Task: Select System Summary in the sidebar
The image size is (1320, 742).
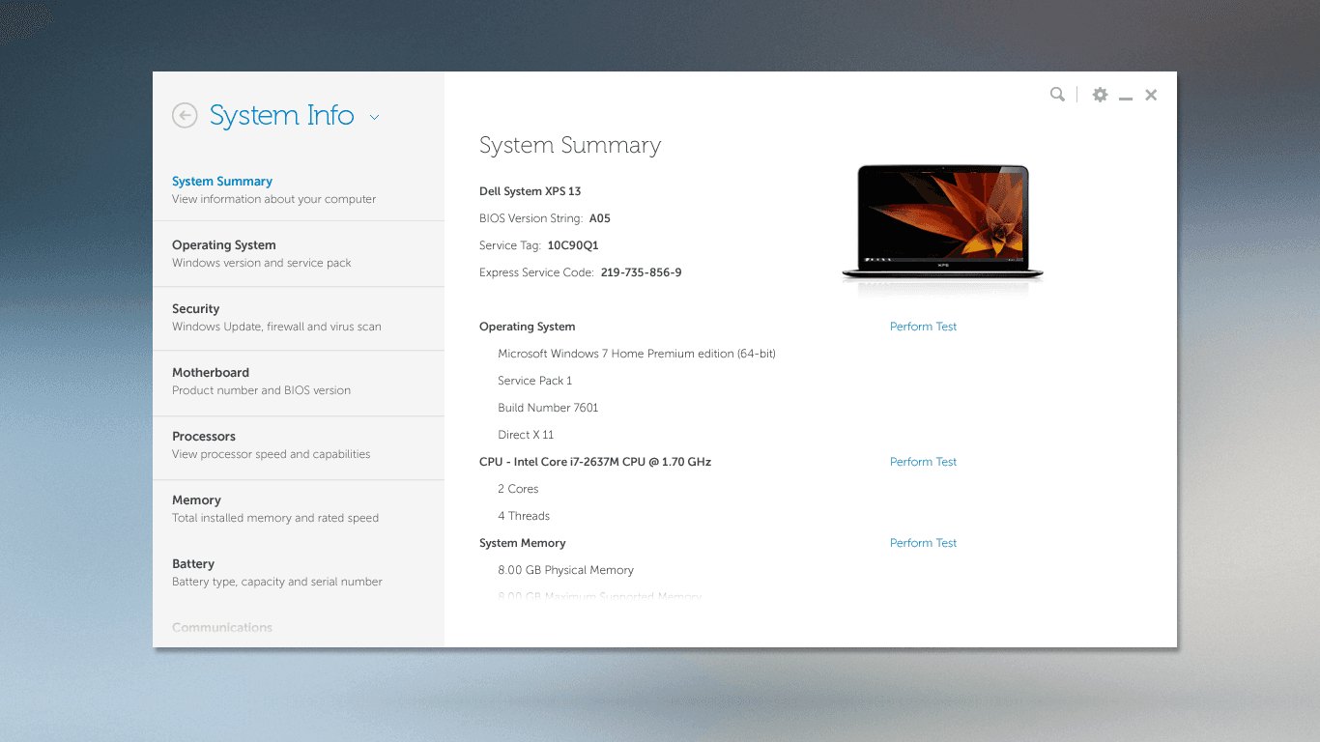Action: pos(299,189)
